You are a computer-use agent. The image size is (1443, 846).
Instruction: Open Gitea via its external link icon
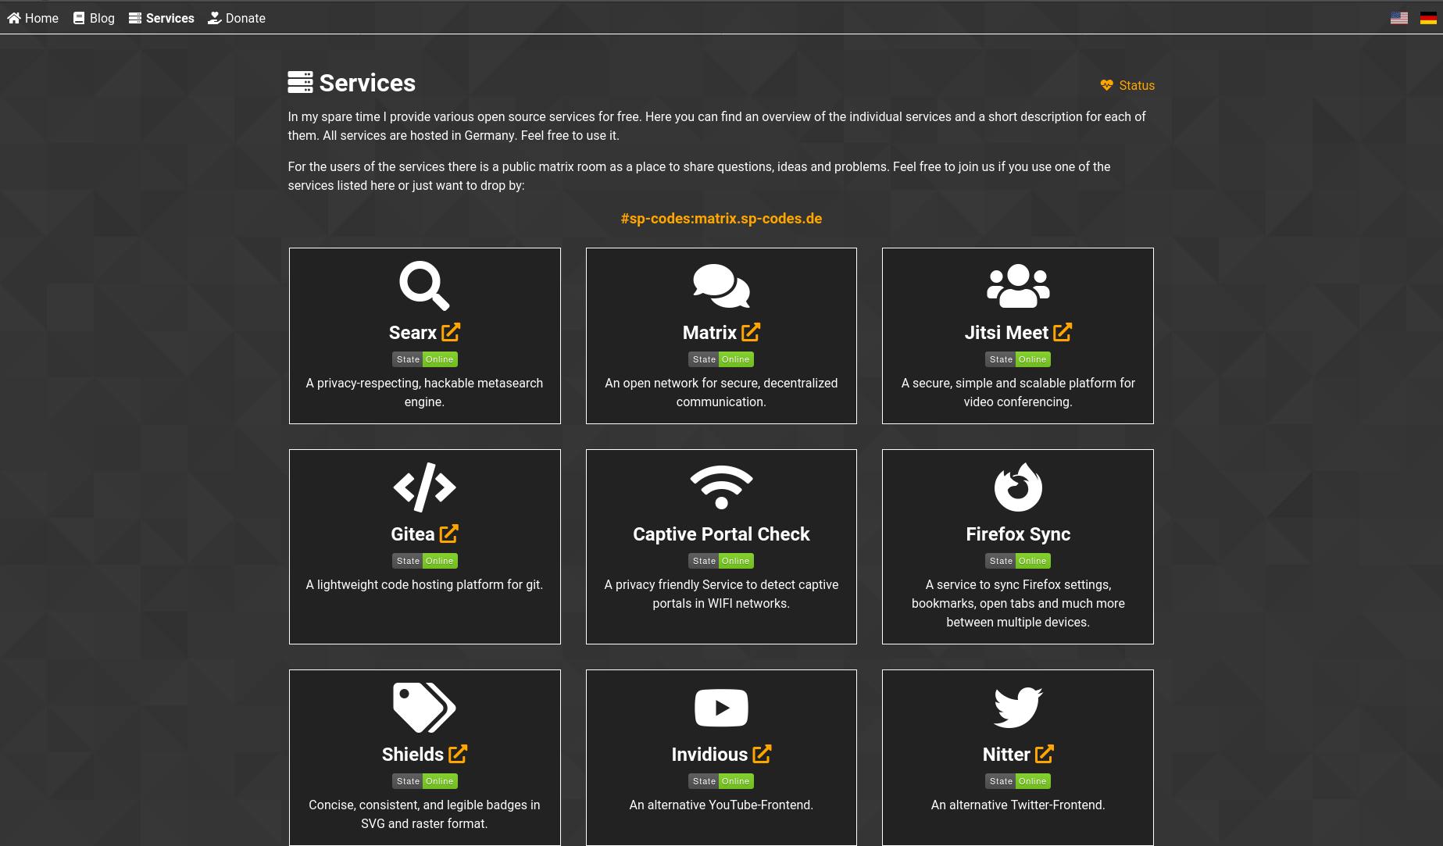pos(448,534)
